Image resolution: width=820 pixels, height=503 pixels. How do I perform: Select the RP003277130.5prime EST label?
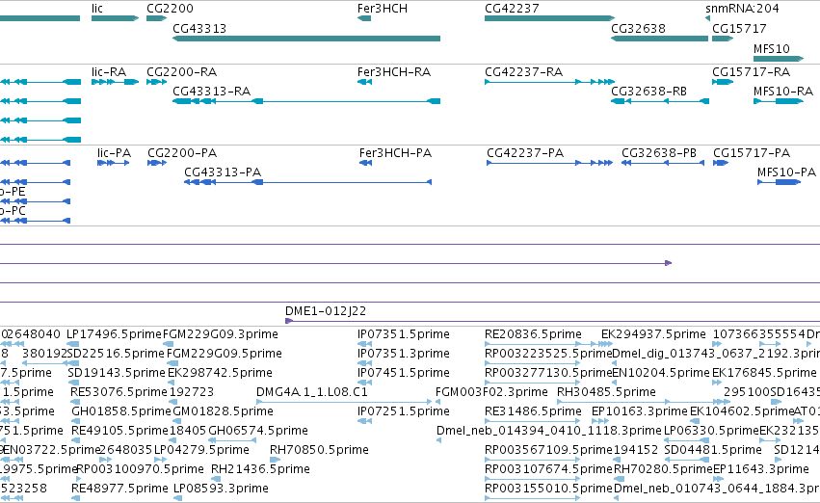click(548, 372)
